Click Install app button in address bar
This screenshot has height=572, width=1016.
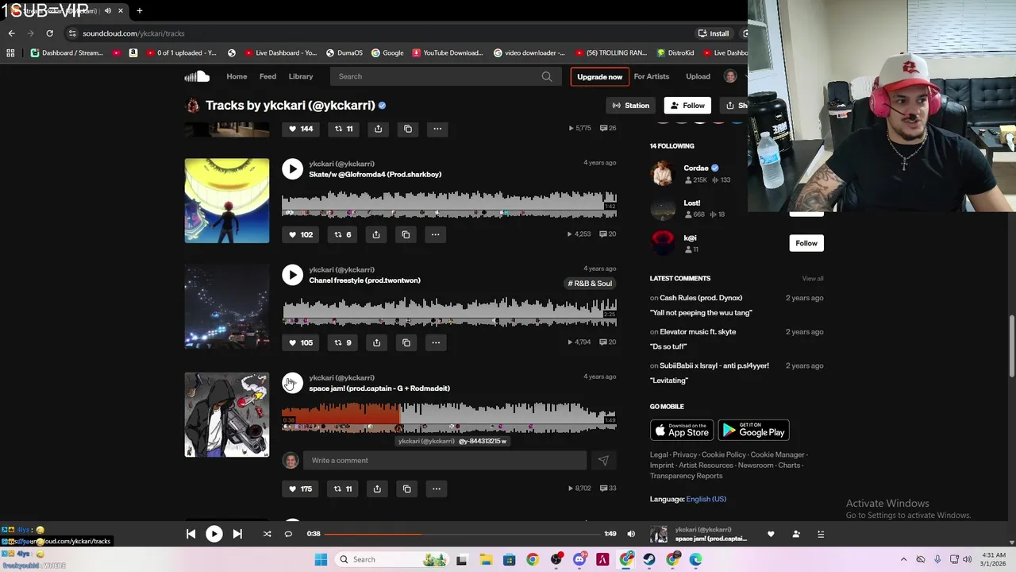[x=714, y=33]
